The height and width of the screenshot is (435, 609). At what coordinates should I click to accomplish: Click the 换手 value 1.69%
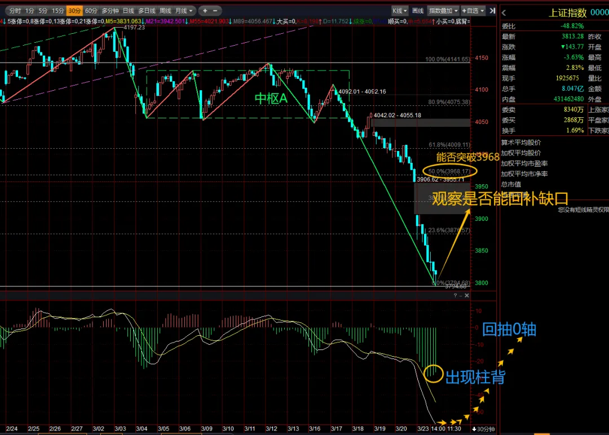tap(575, 131)
